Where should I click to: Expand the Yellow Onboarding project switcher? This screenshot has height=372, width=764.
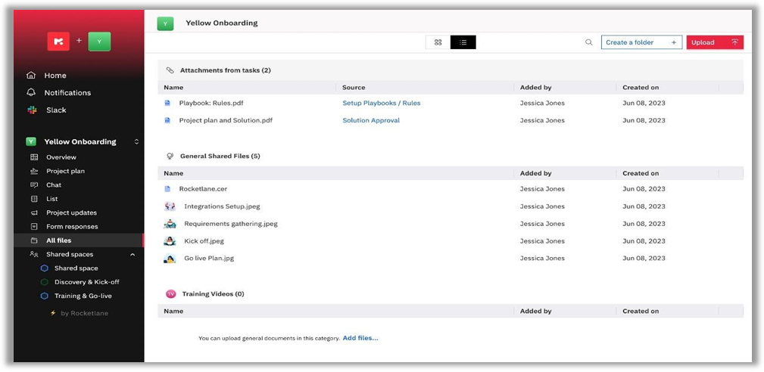136,142
